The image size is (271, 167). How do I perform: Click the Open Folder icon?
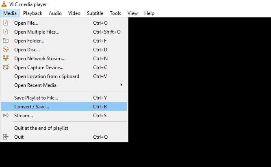6,40
